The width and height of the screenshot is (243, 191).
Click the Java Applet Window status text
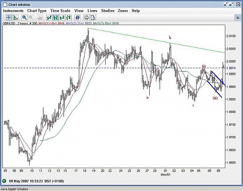coord(14,189)
